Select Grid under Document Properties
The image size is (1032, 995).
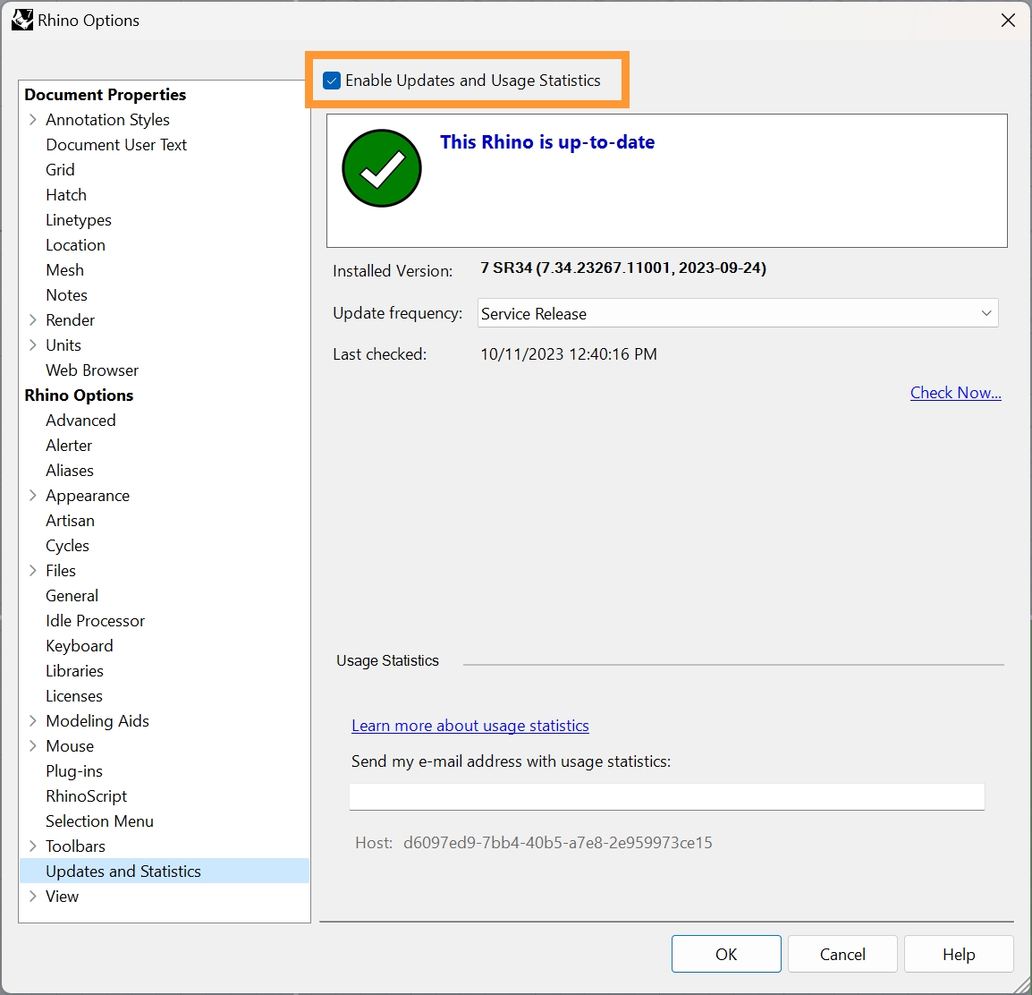60,170
